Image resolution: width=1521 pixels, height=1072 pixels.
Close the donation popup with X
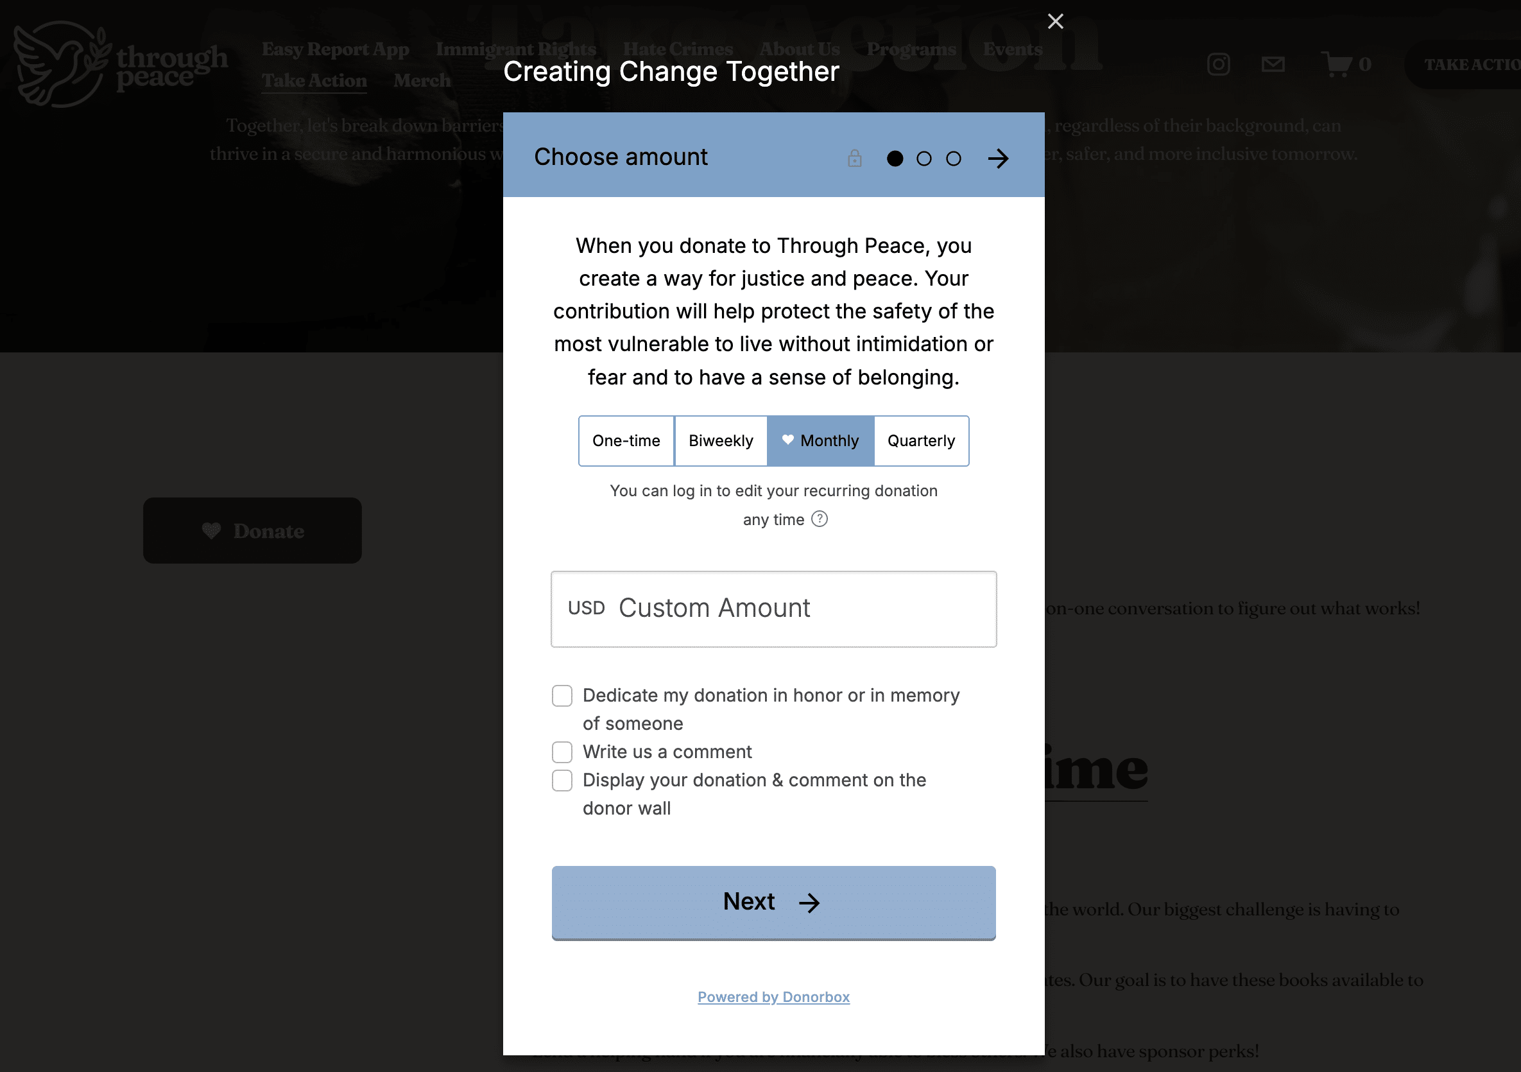[x=1055, y=21]
